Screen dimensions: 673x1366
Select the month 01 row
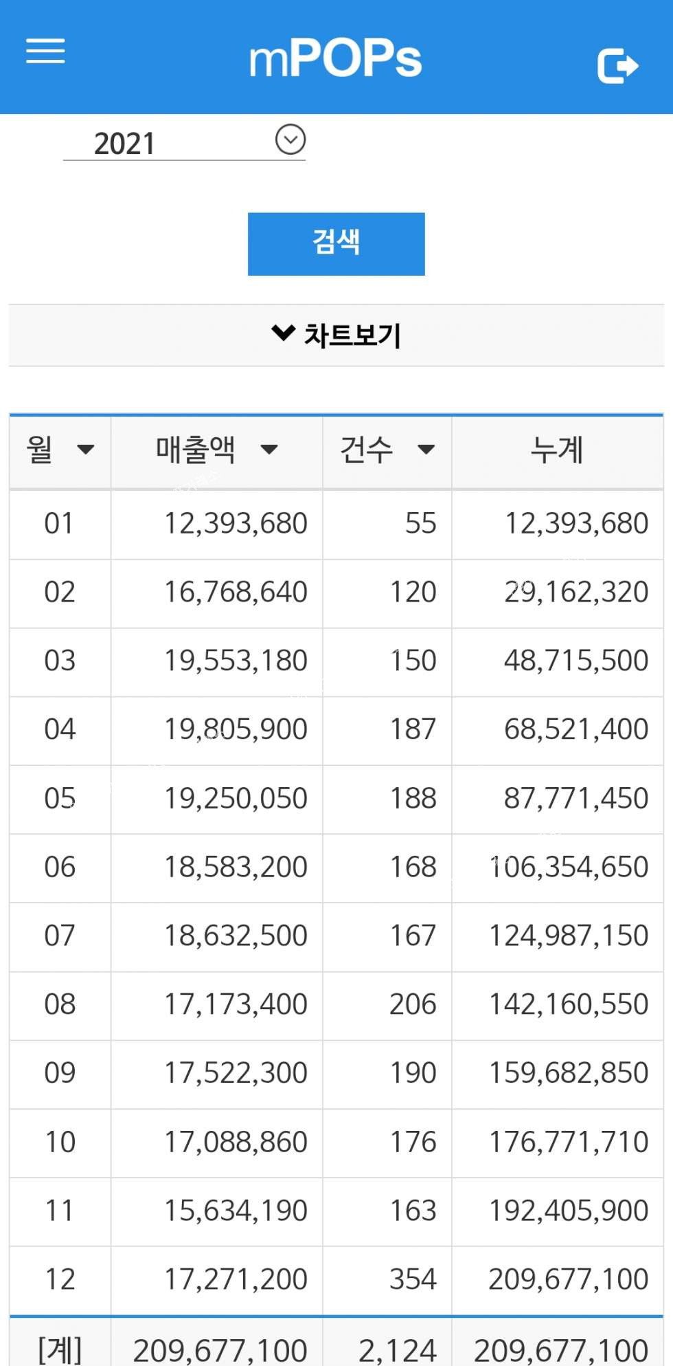(59, 524)
